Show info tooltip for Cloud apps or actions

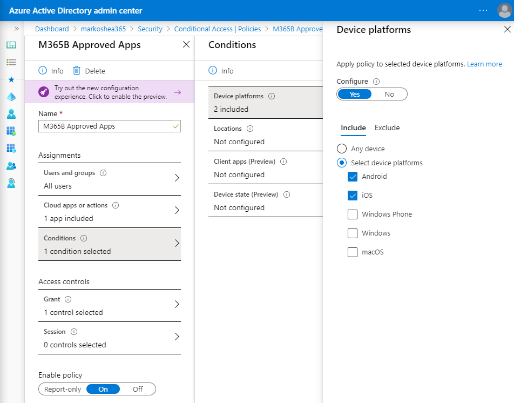click(x=116, y=205)
